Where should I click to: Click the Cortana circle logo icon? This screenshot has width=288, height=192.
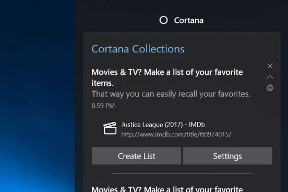163,20
